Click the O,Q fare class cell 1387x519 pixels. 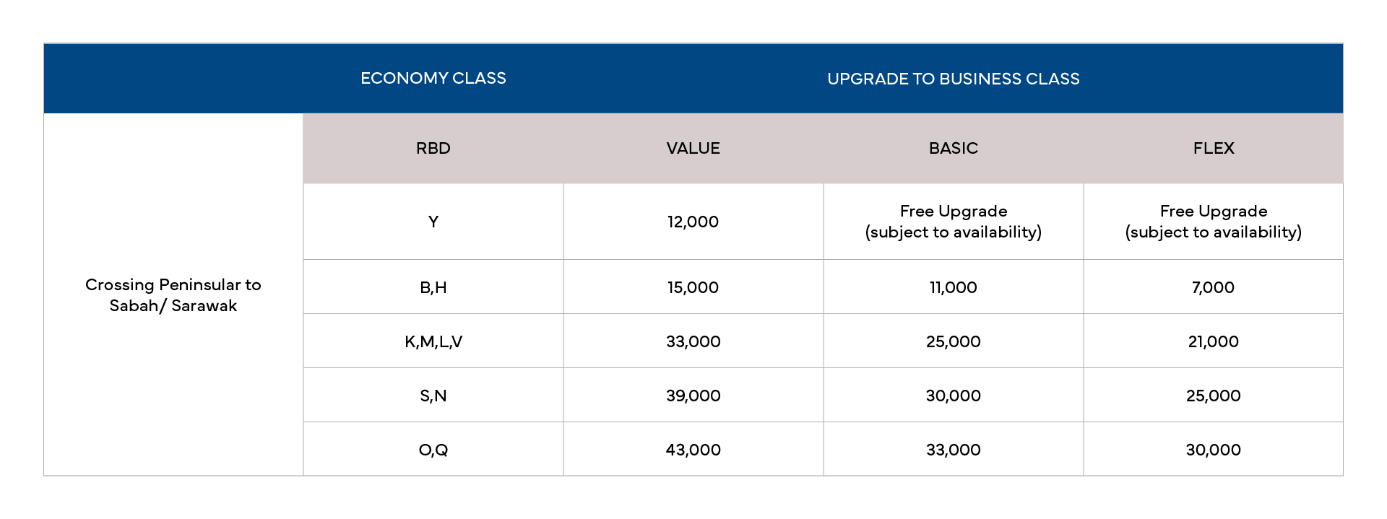tap(433, 450)
